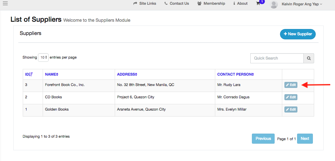Sort table by Name column
Viewport: 335px width, 161px height.
[52, 74]
